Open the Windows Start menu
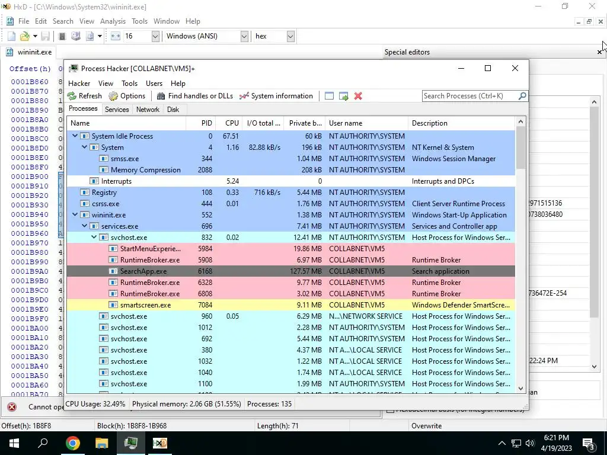 (14, 443)
